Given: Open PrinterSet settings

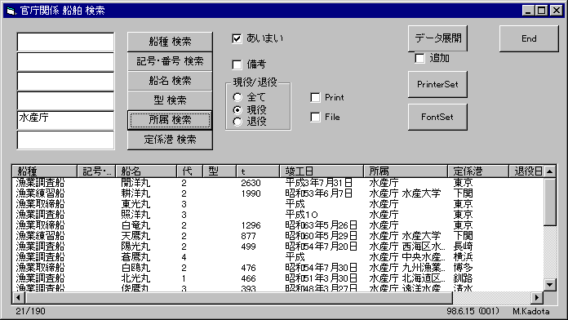Looking at the screenshot, I should (437, 84).
